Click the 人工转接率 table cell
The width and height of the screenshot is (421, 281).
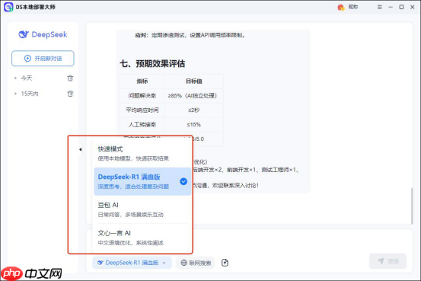coord(142,125)
